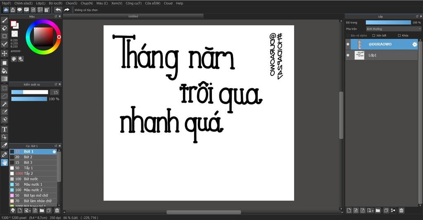The image size is (423, 220).
Task: Select the Bút nước brush
Action: click(33, 179)
